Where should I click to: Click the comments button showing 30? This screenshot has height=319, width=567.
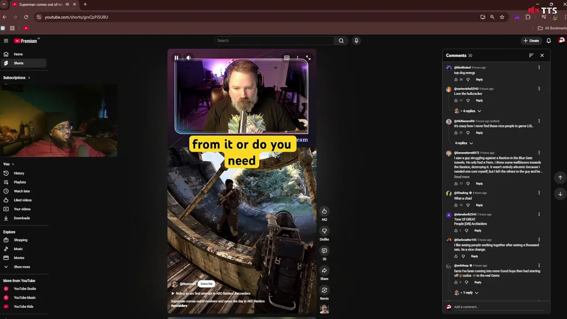[324, 251]
